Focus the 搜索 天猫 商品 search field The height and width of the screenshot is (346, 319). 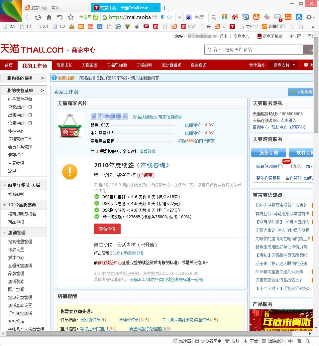click(263, 50)
